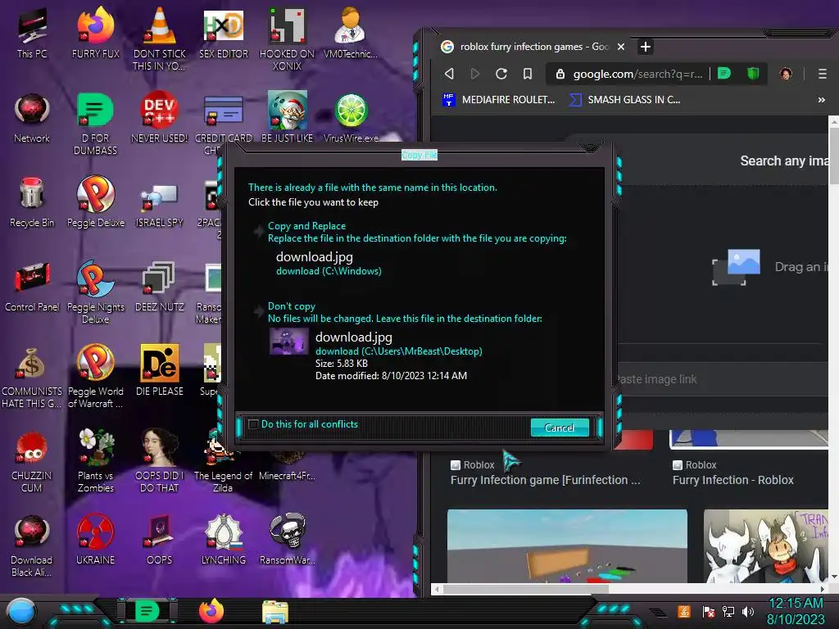This screenshot has height=629, width=839.
Task: Launch Plants vs Zombies shortcut
Action: [95, 460]
